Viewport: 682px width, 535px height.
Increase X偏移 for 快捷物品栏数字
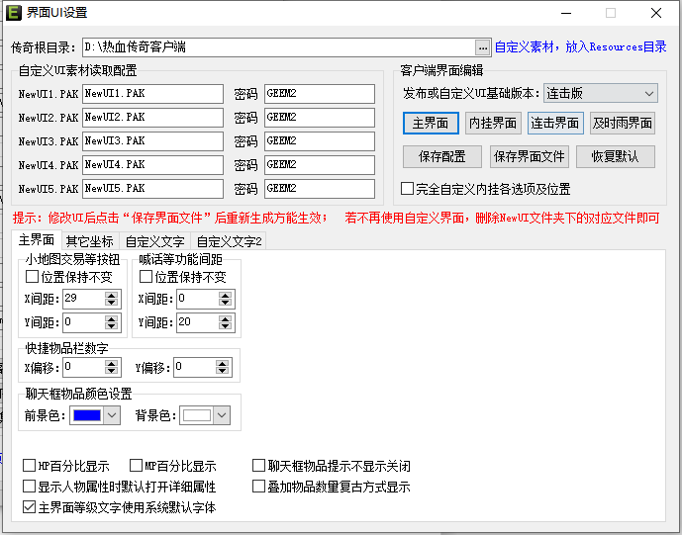pyautogui.click(x=111, y=364)
